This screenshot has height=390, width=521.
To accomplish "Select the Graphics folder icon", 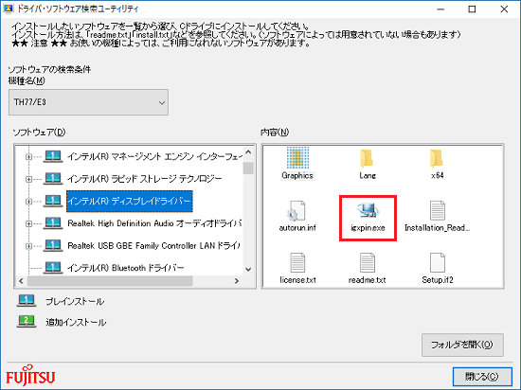I will (297, 158).
